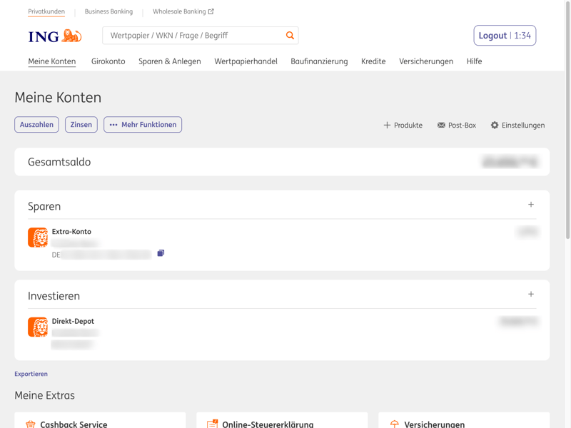Click the Cashback Service basket icon

31,424
